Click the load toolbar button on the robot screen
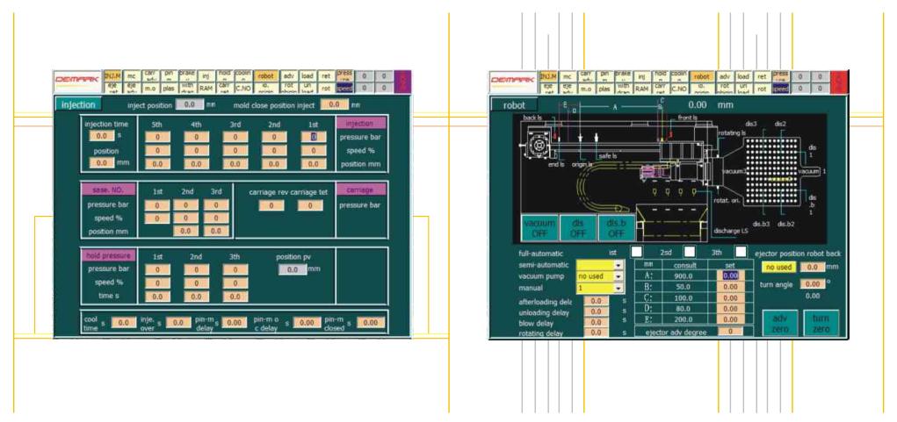Image resolution: width=897 pixels, height=422 pixels. coord(744,76)
